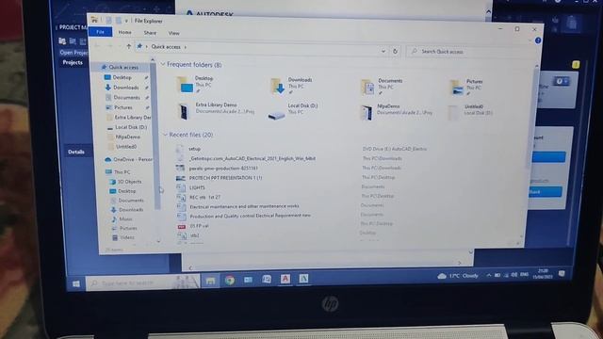Select Downloads under Quick access
The width and height of the screenshot is (603, 339).
126,88
